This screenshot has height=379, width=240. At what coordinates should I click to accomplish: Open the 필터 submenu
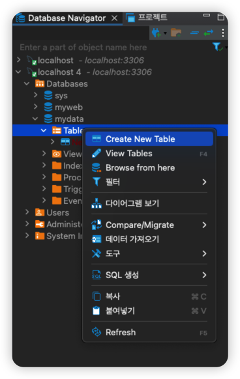[x=149, y=182]
